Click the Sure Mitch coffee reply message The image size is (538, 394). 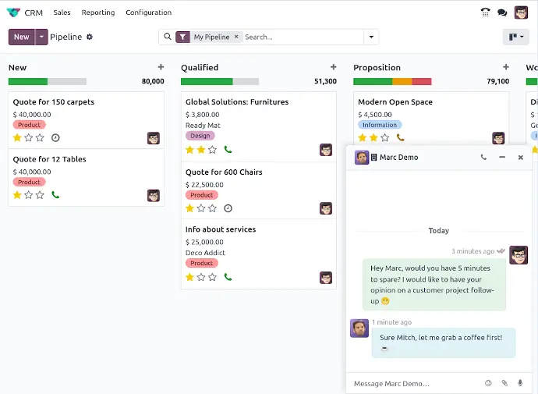pyautogui.click(x=444, y=343)
